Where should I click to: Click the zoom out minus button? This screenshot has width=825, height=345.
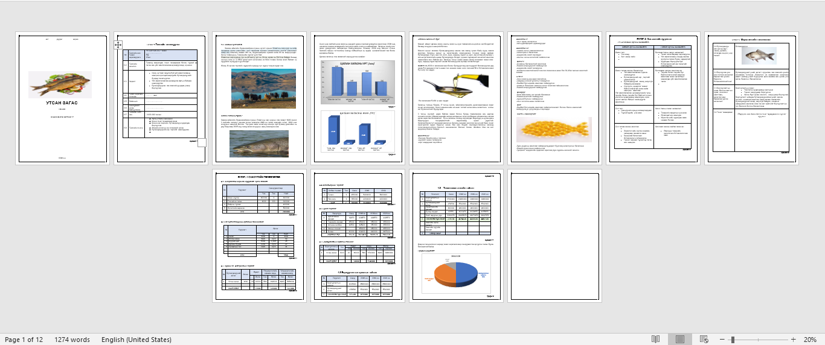click(722, 340)
